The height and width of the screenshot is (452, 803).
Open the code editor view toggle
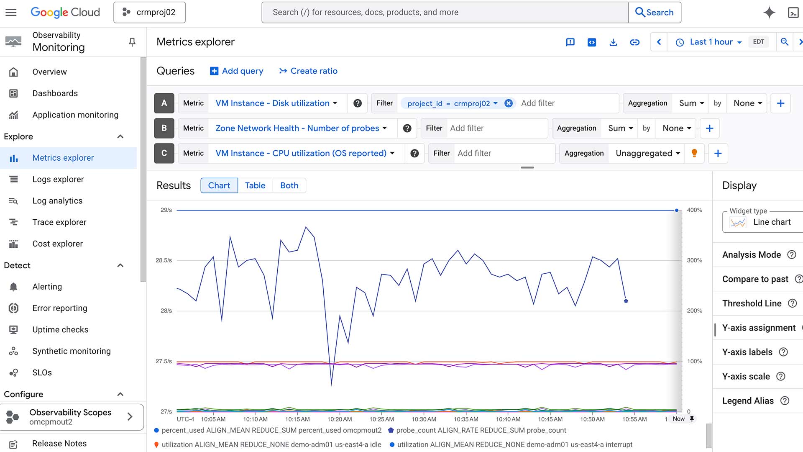click(591, 42)
